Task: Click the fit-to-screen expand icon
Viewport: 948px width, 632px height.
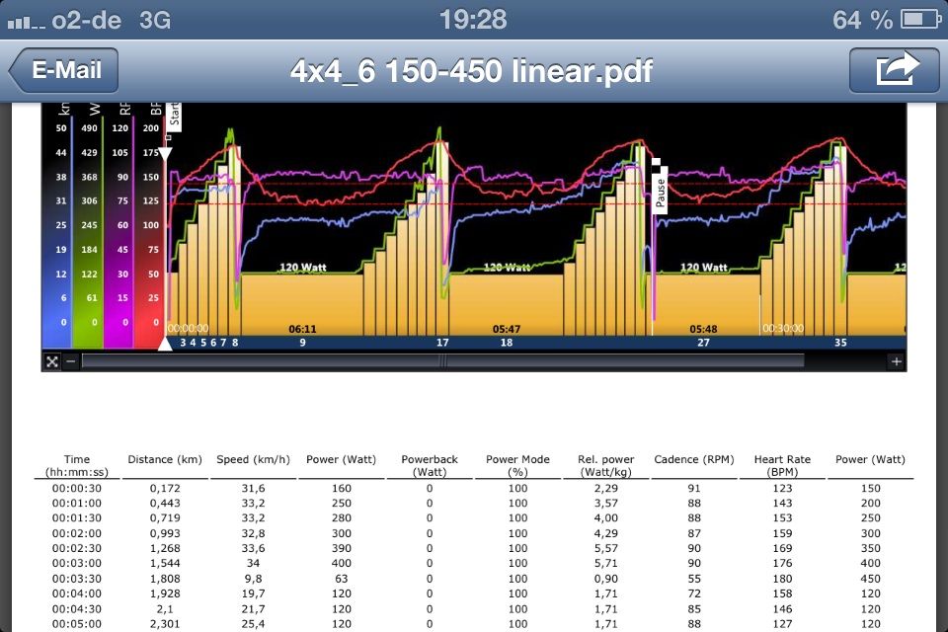Action: (52, 361)
